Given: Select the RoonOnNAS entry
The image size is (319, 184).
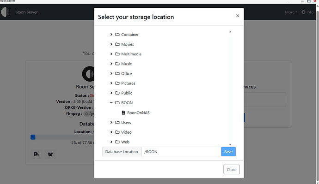Looking at the screenshot, I should pos(138,113).
